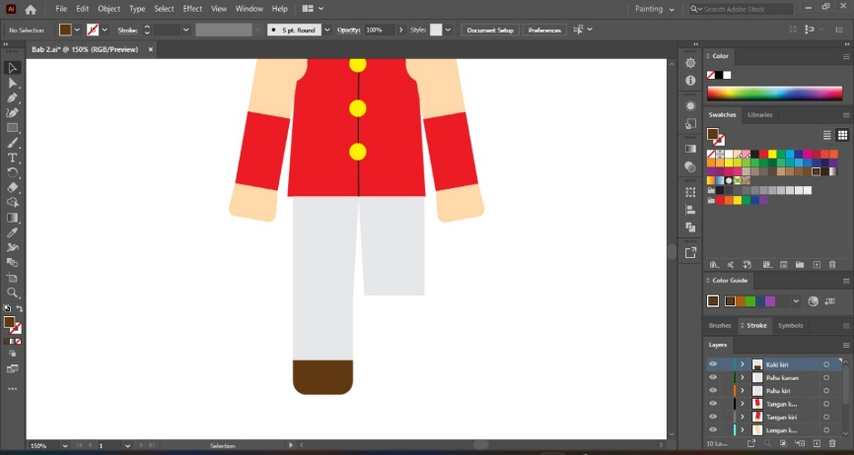Delete selected layer with trash icon
854x455 pixels.
click(x=831, y=444)
